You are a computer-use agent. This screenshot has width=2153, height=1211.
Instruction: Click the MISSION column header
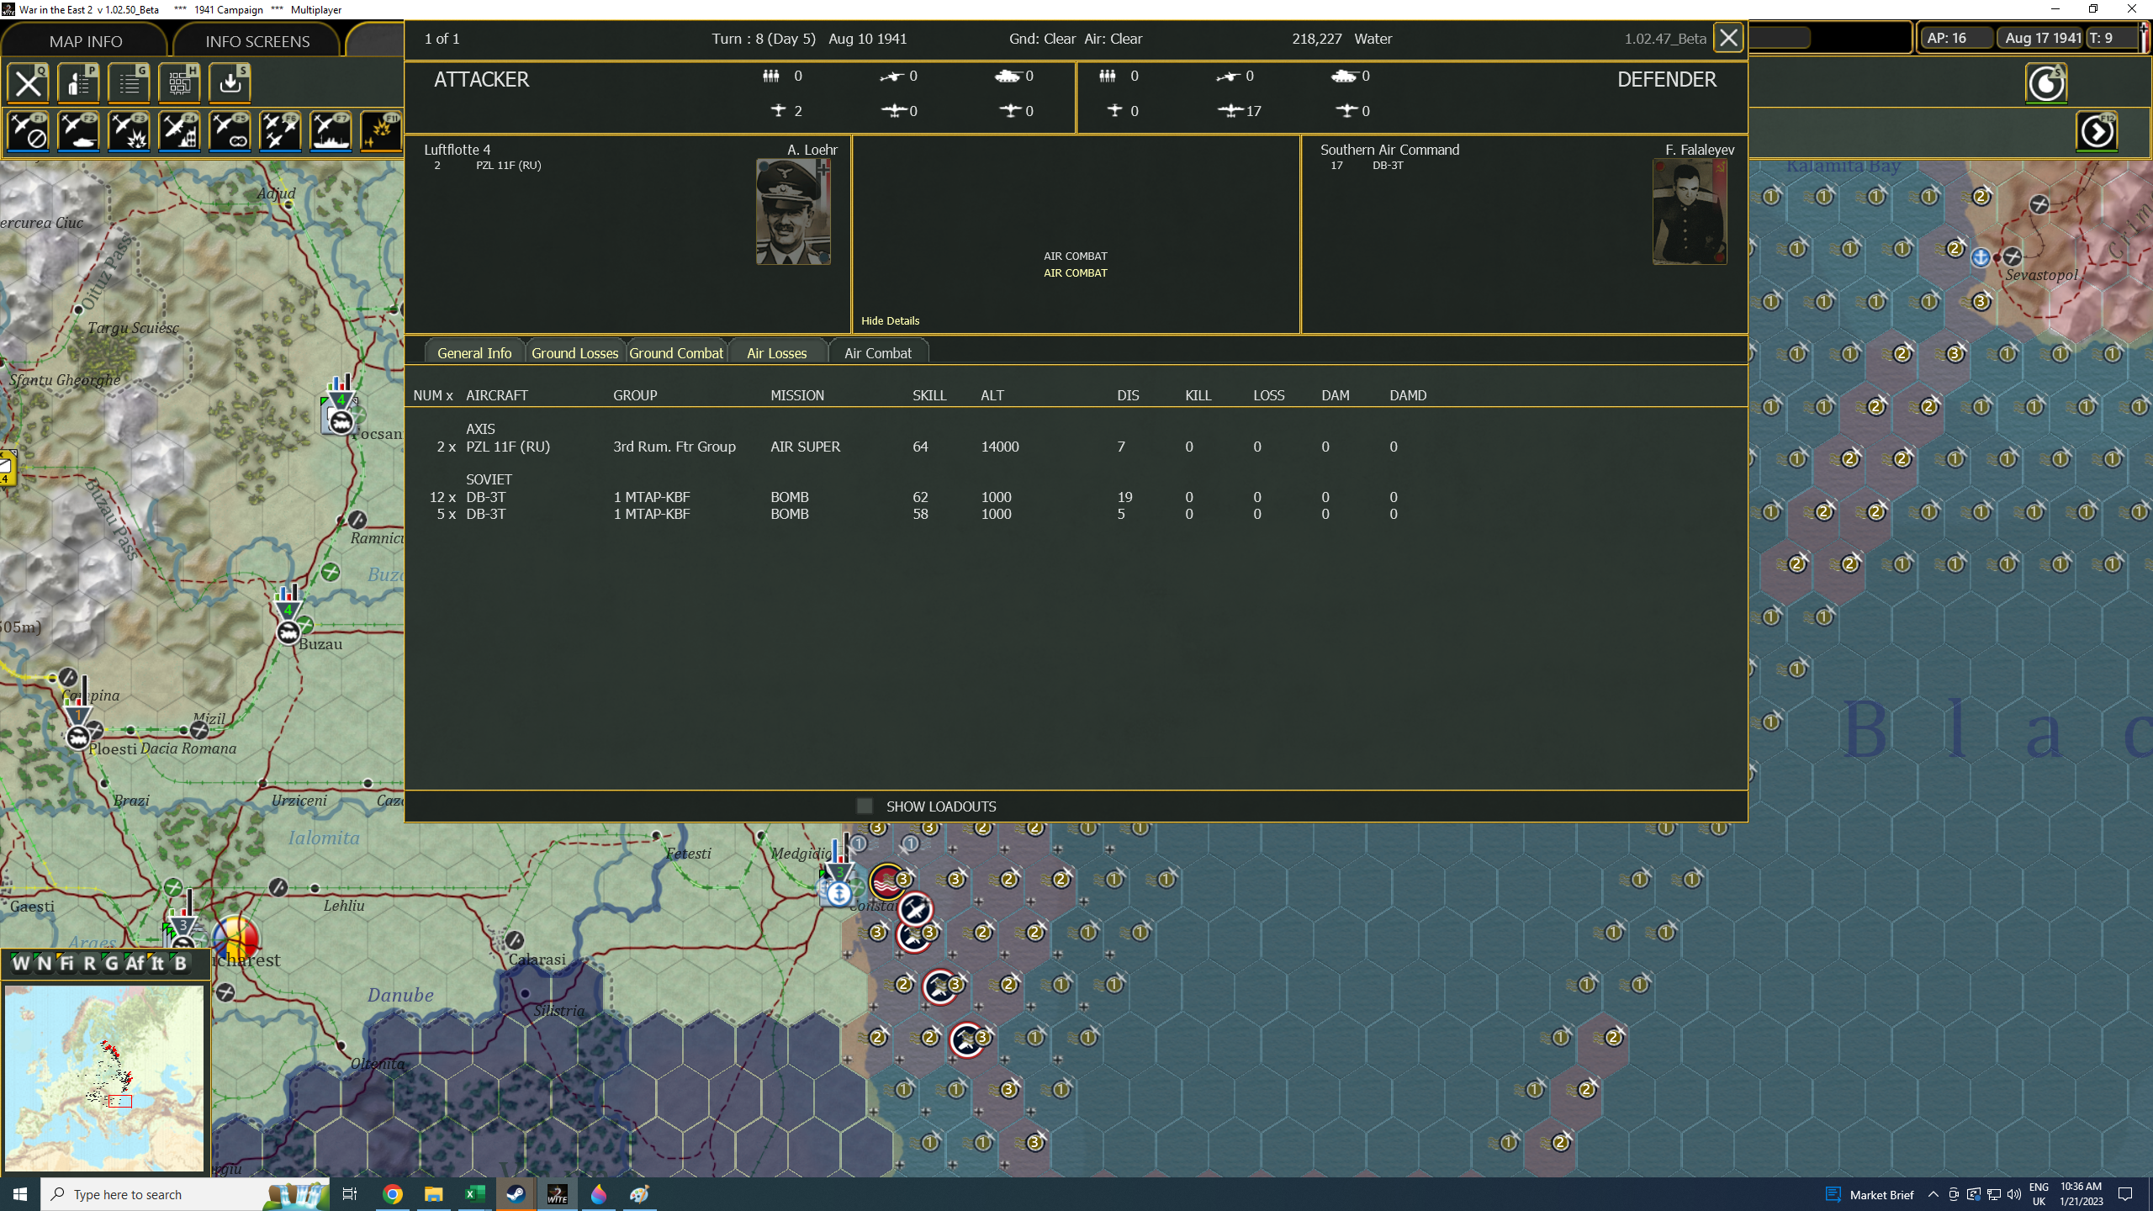[x=797, y=395]
